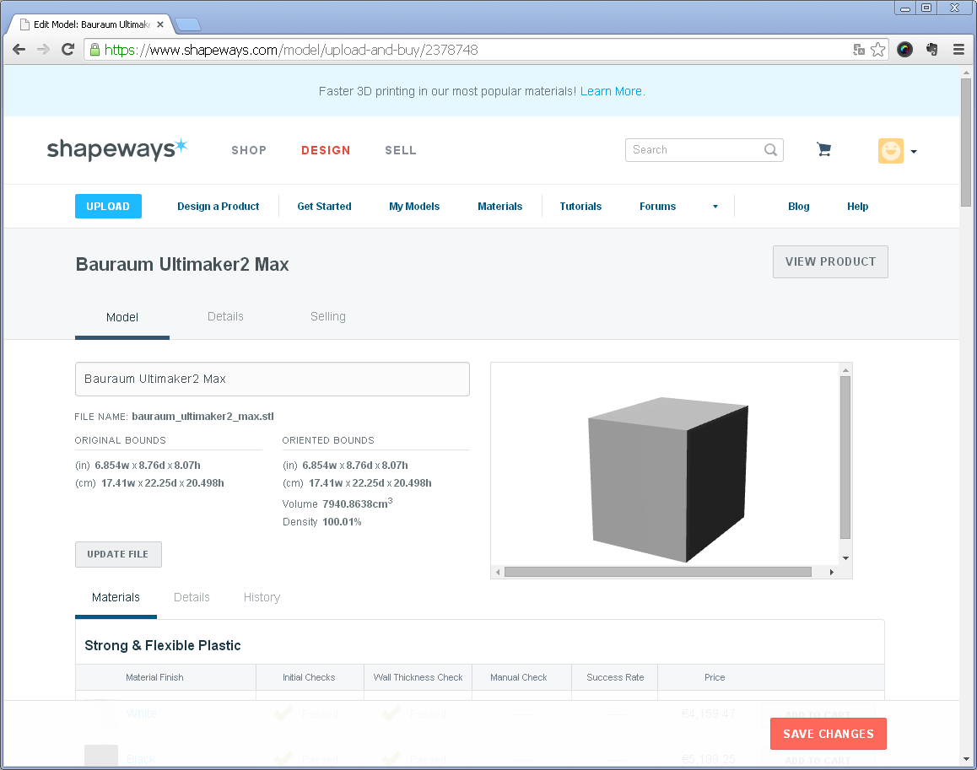Open the shopping cart
This screenshot has height=770, width=977.
pyautogui.click(x=823, y=149)
